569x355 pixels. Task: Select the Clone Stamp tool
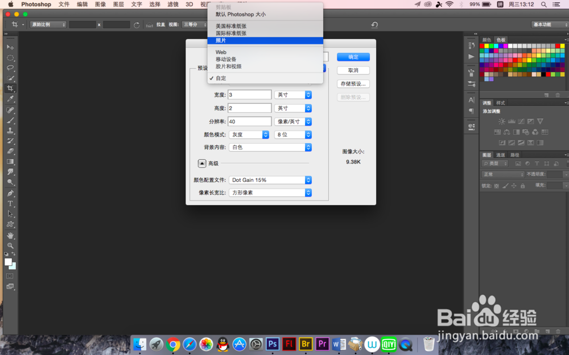[10, 131]
